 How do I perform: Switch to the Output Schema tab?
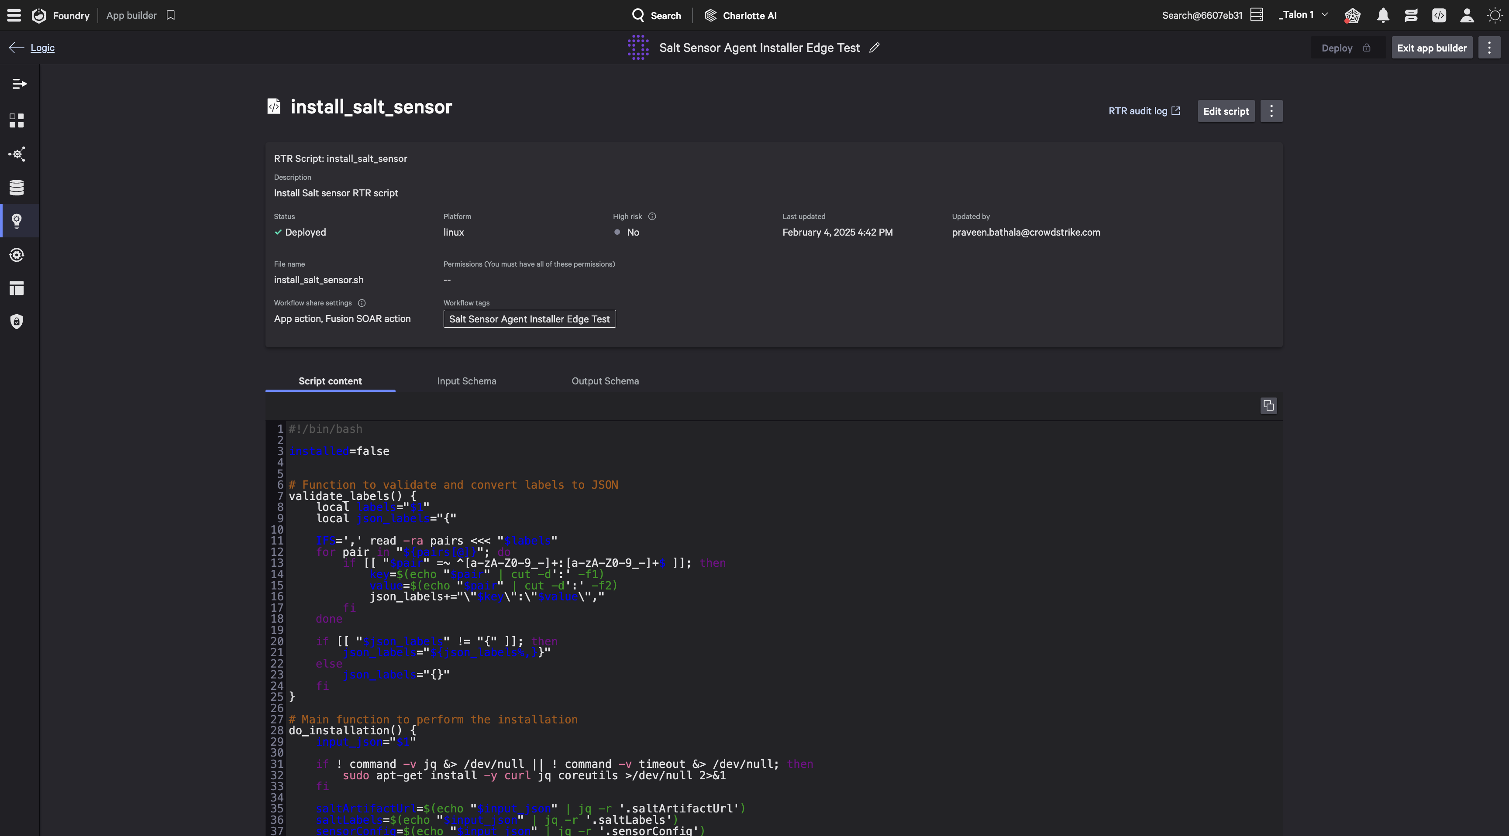(x=605, y=381)
